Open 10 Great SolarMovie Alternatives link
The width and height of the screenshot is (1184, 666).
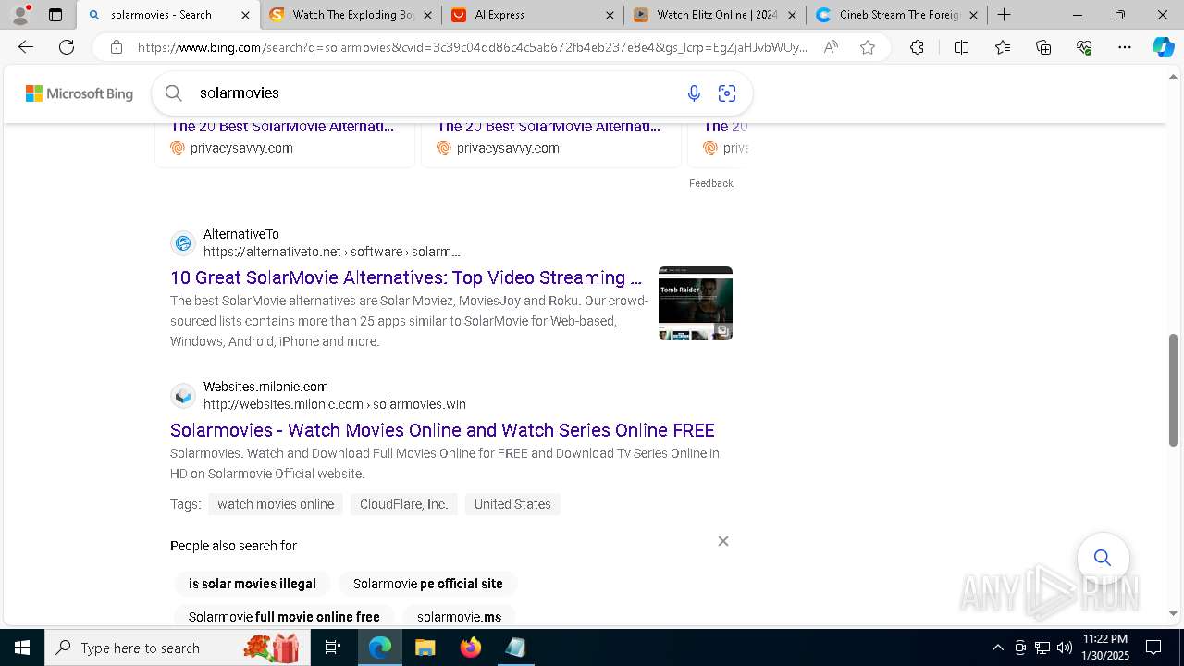click(406, 277)
